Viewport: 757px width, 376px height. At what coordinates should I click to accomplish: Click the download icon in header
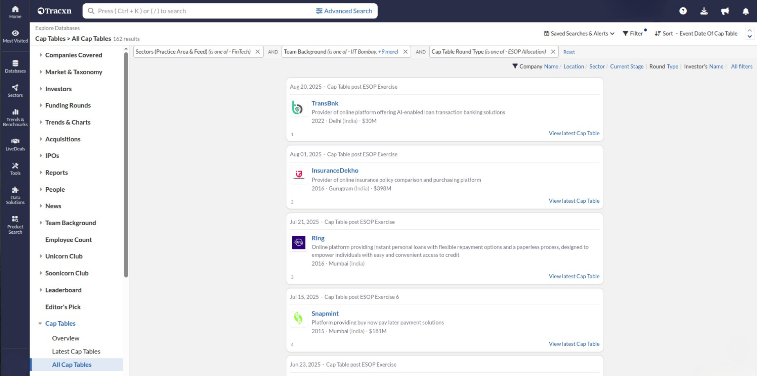pyautogui.click(x=704, y=11)
